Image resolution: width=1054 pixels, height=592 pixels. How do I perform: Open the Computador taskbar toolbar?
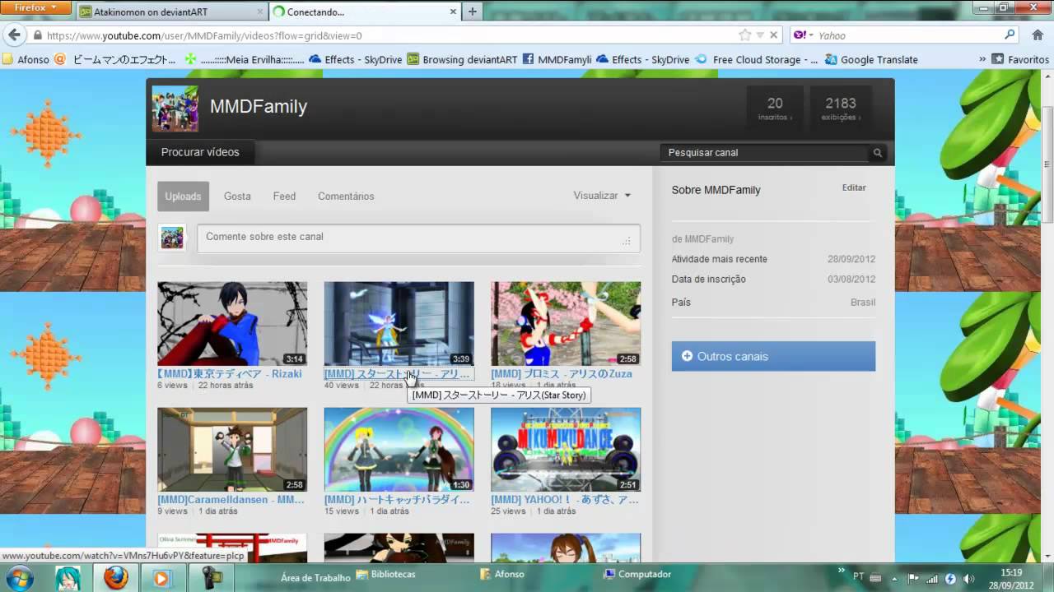(637, 574)
